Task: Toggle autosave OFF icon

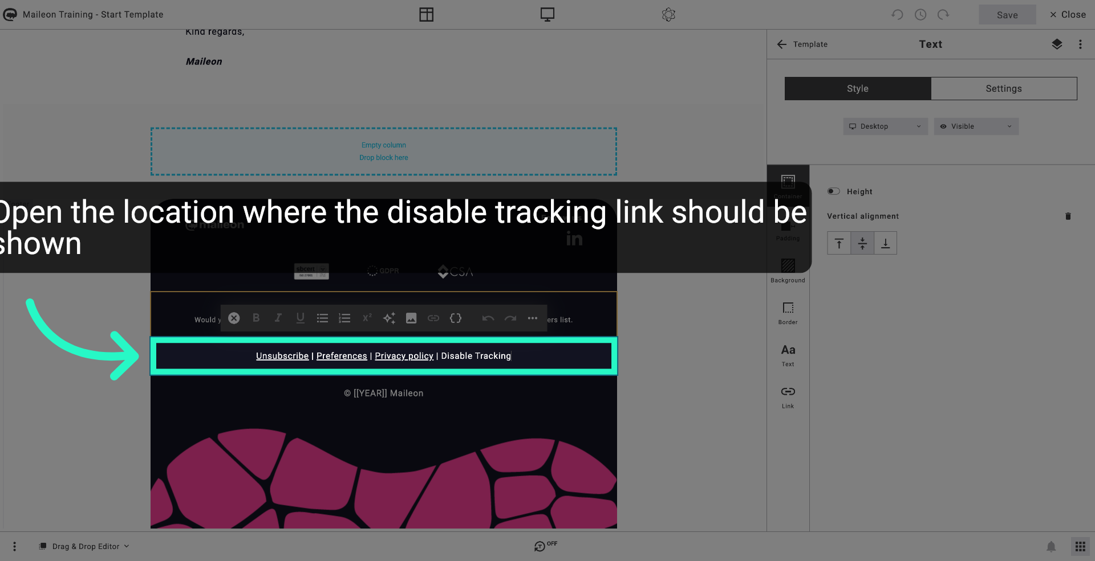Action: 545,546
